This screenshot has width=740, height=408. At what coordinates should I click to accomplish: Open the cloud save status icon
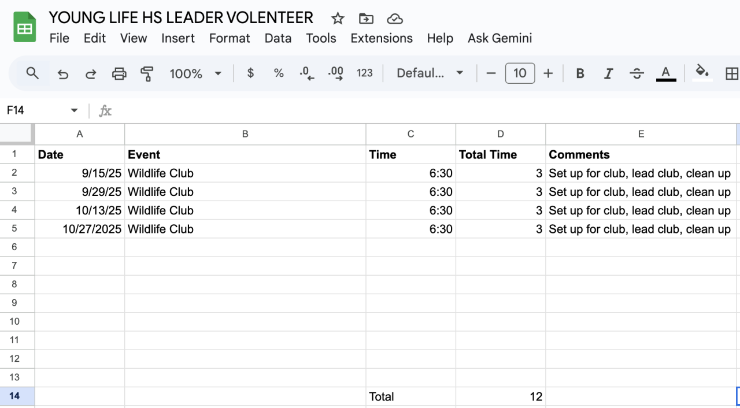[x=395, y=18]
